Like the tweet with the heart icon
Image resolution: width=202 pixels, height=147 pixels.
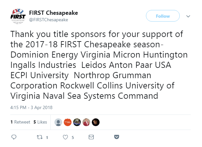(65, 137)
